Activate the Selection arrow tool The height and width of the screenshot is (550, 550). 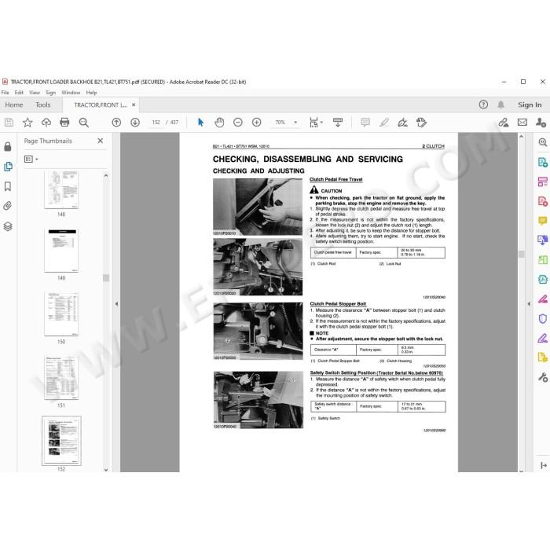[200, 123]
